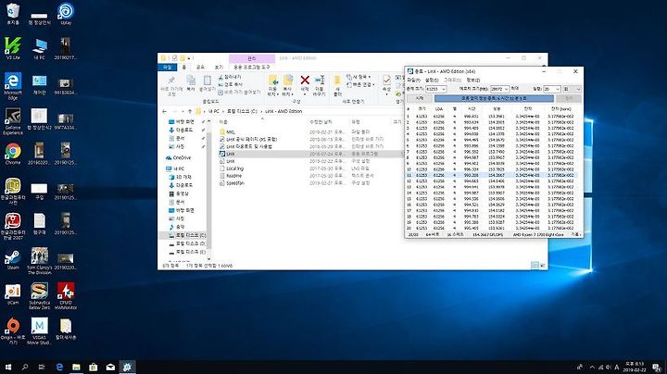This screenshot has width=667, height=374.
Task: Open the File tab in Explorer ribbon
Action: (167, 68)
